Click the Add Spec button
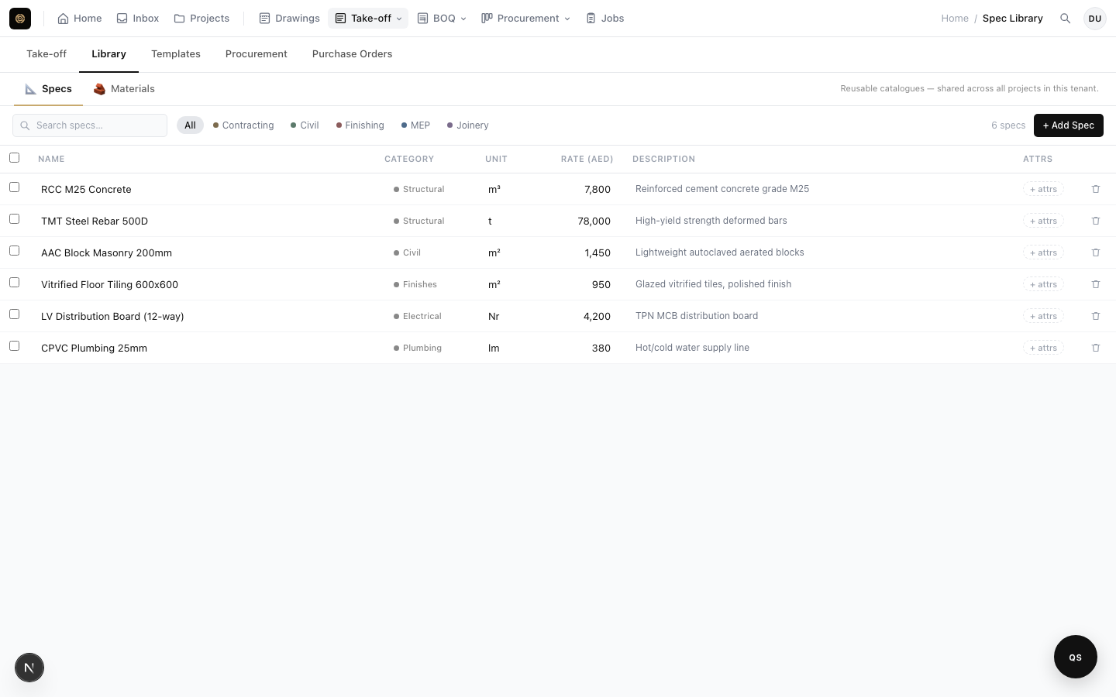This screenshot has height=697, width=1116. (x=1068, y=125)
